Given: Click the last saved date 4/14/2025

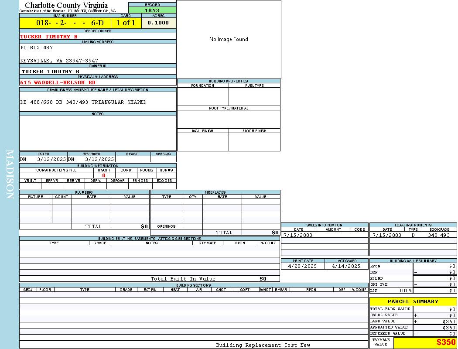Looking at the screenshot, I should [346, 266].
